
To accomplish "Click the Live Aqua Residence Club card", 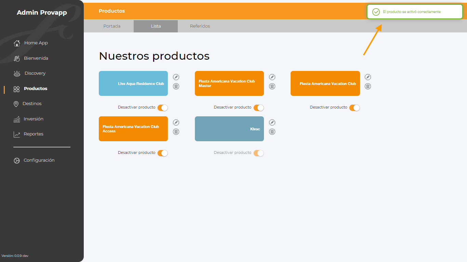I will [133, 84].
